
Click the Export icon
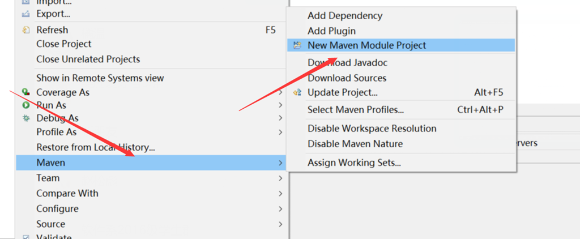pyautogui.click(x=25, y=14)
